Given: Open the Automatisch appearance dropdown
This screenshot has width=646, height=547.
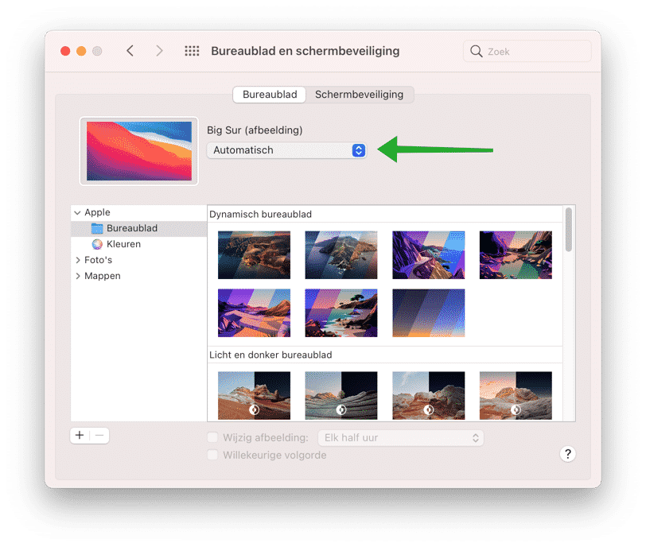Looking at the screenshot, I should click(x=286, y=150).
